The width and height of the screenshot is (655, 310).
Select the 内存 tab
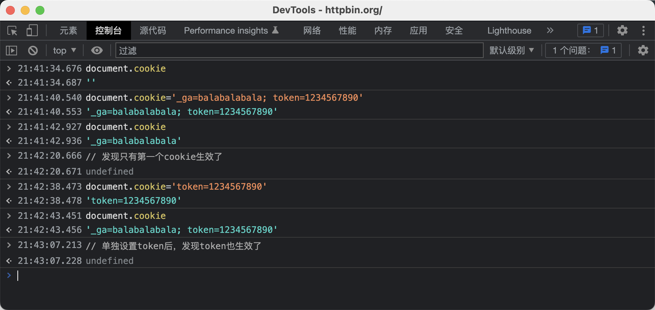click(x=383, y=31)
